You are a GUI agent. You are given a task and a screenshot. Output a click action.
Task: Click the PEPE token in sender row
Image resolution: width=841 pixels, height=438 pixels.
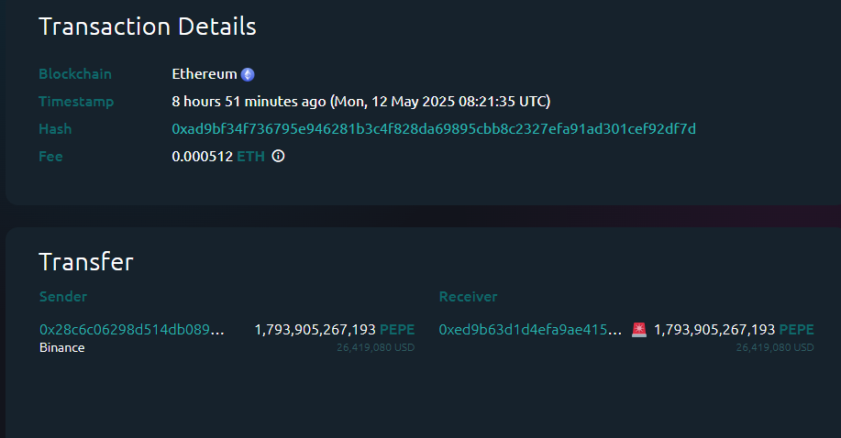[x=397, y=329]
